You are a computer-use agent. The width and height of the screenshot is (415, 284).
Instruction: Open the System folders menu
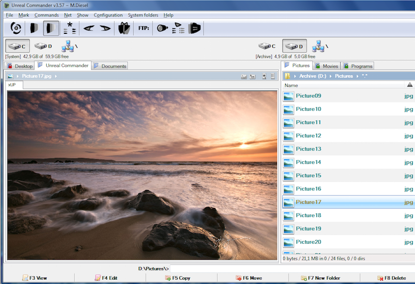[x=143, y=15]
